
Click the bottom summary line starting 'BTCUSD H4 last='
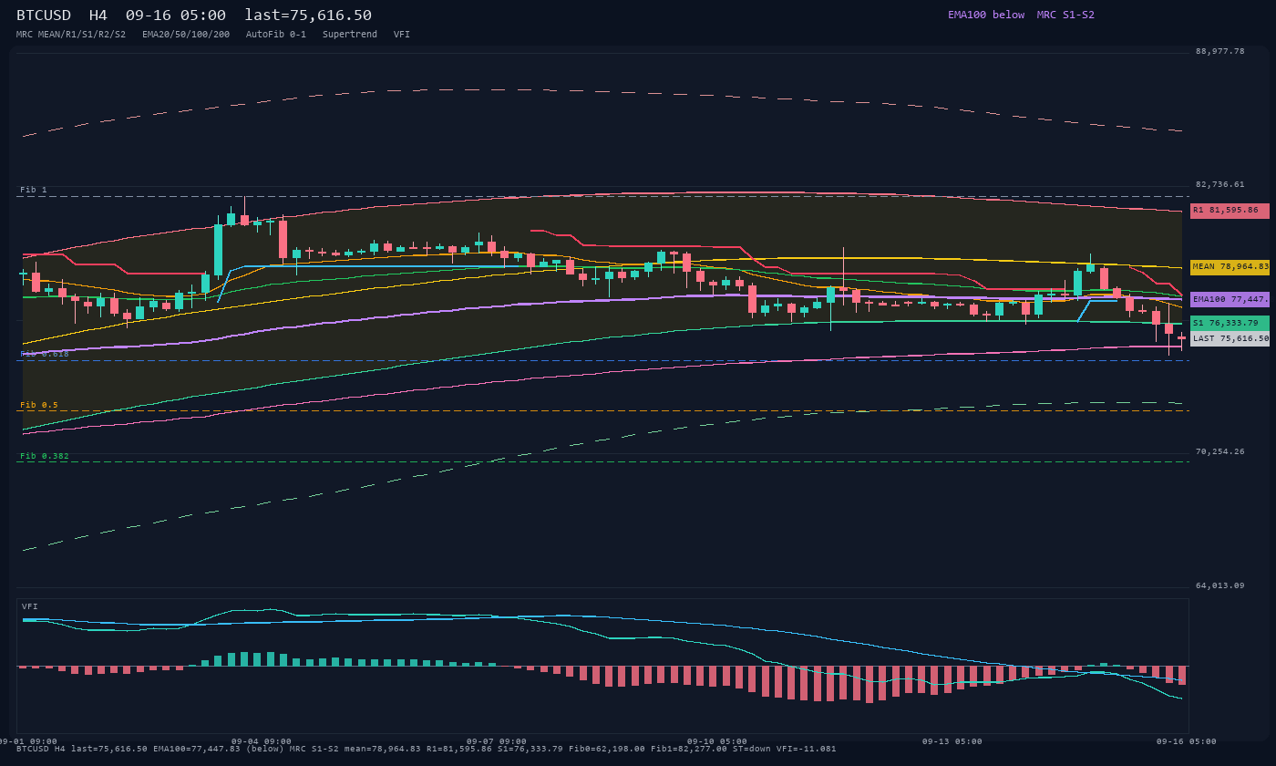[x=427, y=749]
